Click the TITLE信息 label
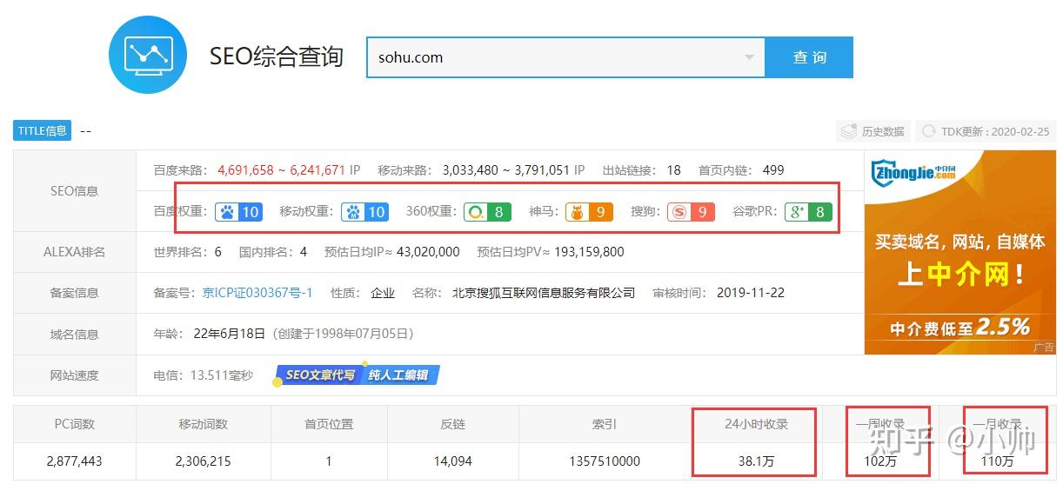Viewport: 1063px width, 484px height. [x=42, y=130]
